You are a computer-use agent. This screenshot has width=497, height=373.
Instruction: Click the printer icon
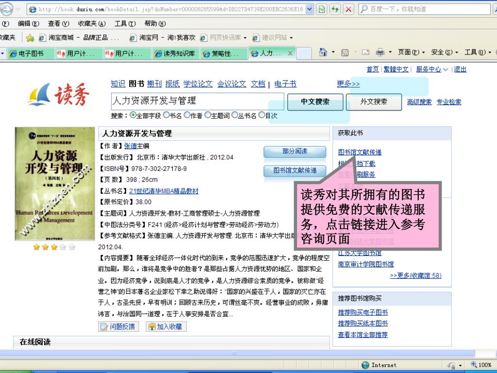tap(380, 52)
